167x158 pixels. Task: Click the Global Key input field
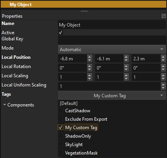click(x=112, y=40)
